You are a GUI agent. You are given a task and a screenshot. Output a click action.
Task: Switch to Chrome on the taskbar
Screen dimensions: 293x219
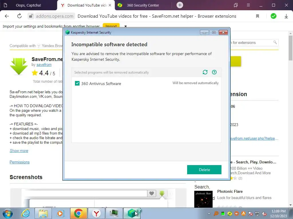78,213
